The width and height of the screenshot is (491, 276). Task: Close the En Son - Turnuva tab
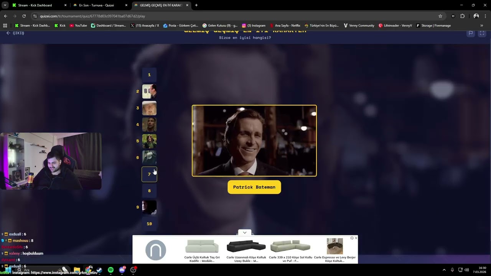click(126, 5)
